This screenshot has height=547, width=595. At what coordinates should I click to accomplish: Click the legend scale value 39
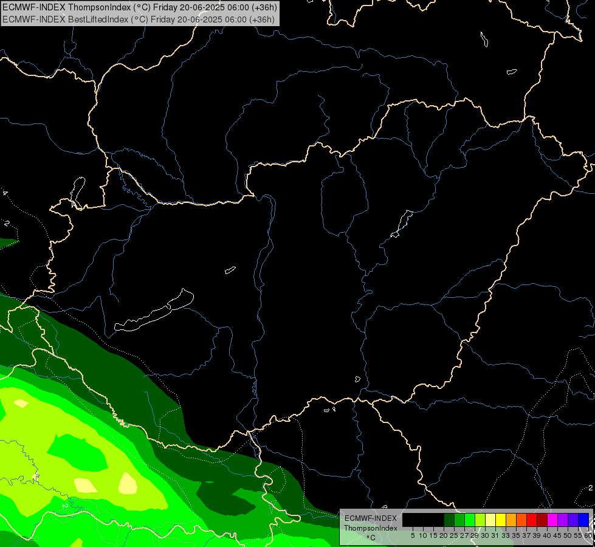click(x=537, y=535)
